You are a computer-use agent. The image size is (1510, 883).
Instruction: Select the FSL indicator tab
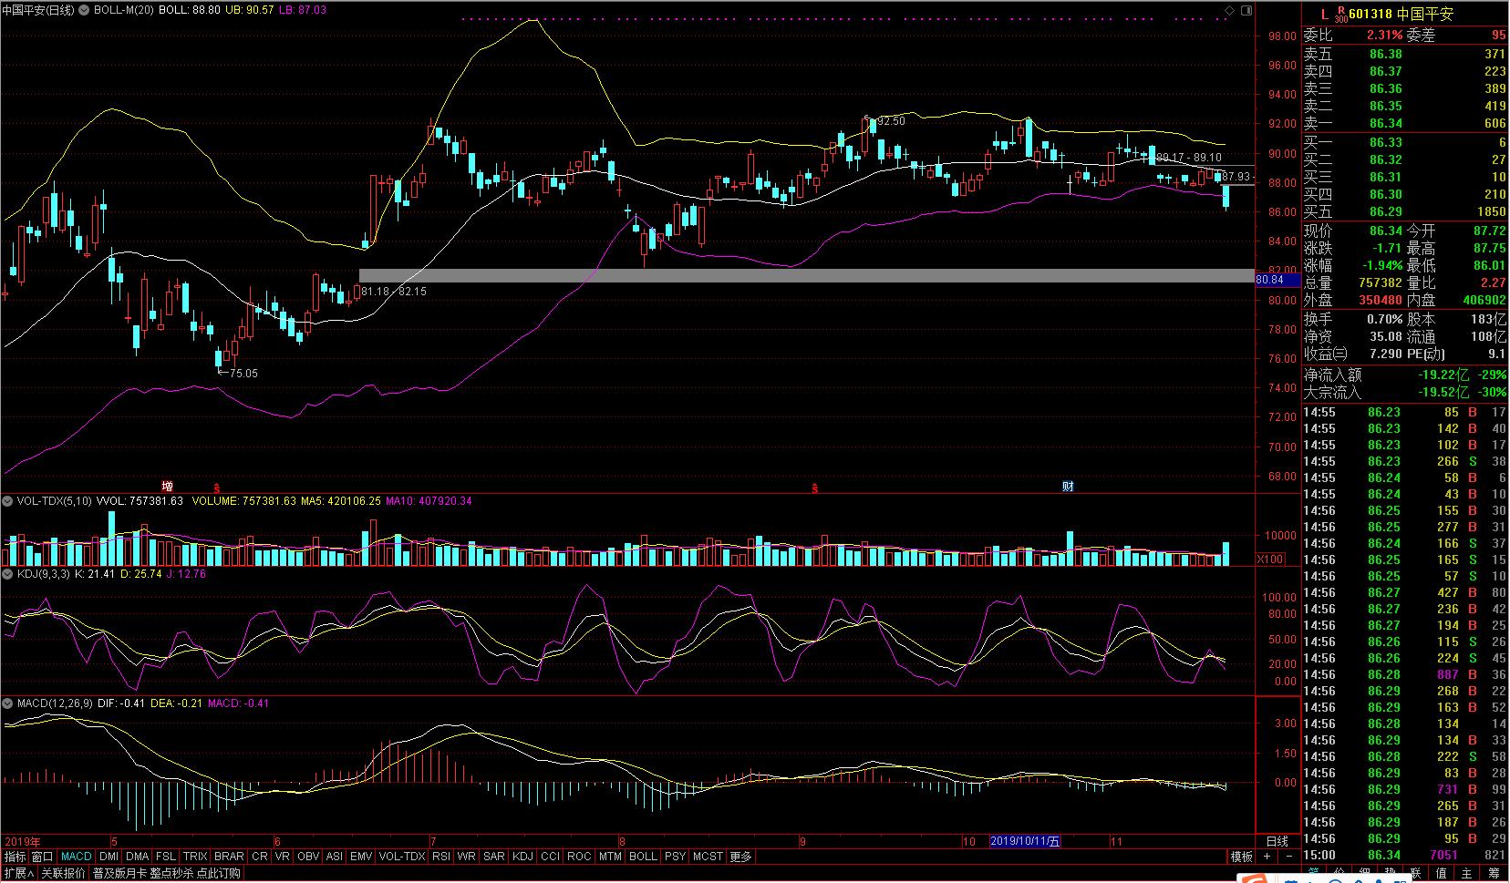coord(166,857)
